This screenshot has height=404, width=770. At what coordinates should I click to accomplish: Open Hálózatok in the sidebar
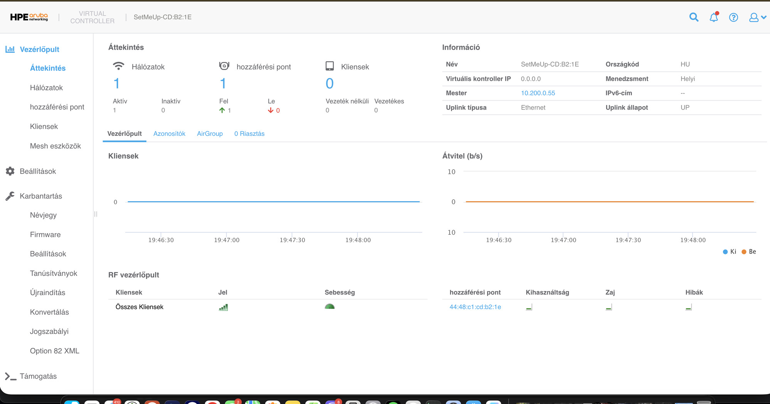[x=46, y=88]
